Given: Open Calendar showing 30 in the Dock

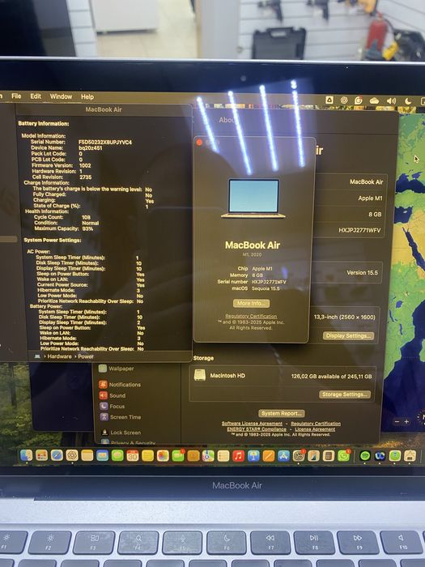Looking at the screenshot, I should click(x=133, y=455).
